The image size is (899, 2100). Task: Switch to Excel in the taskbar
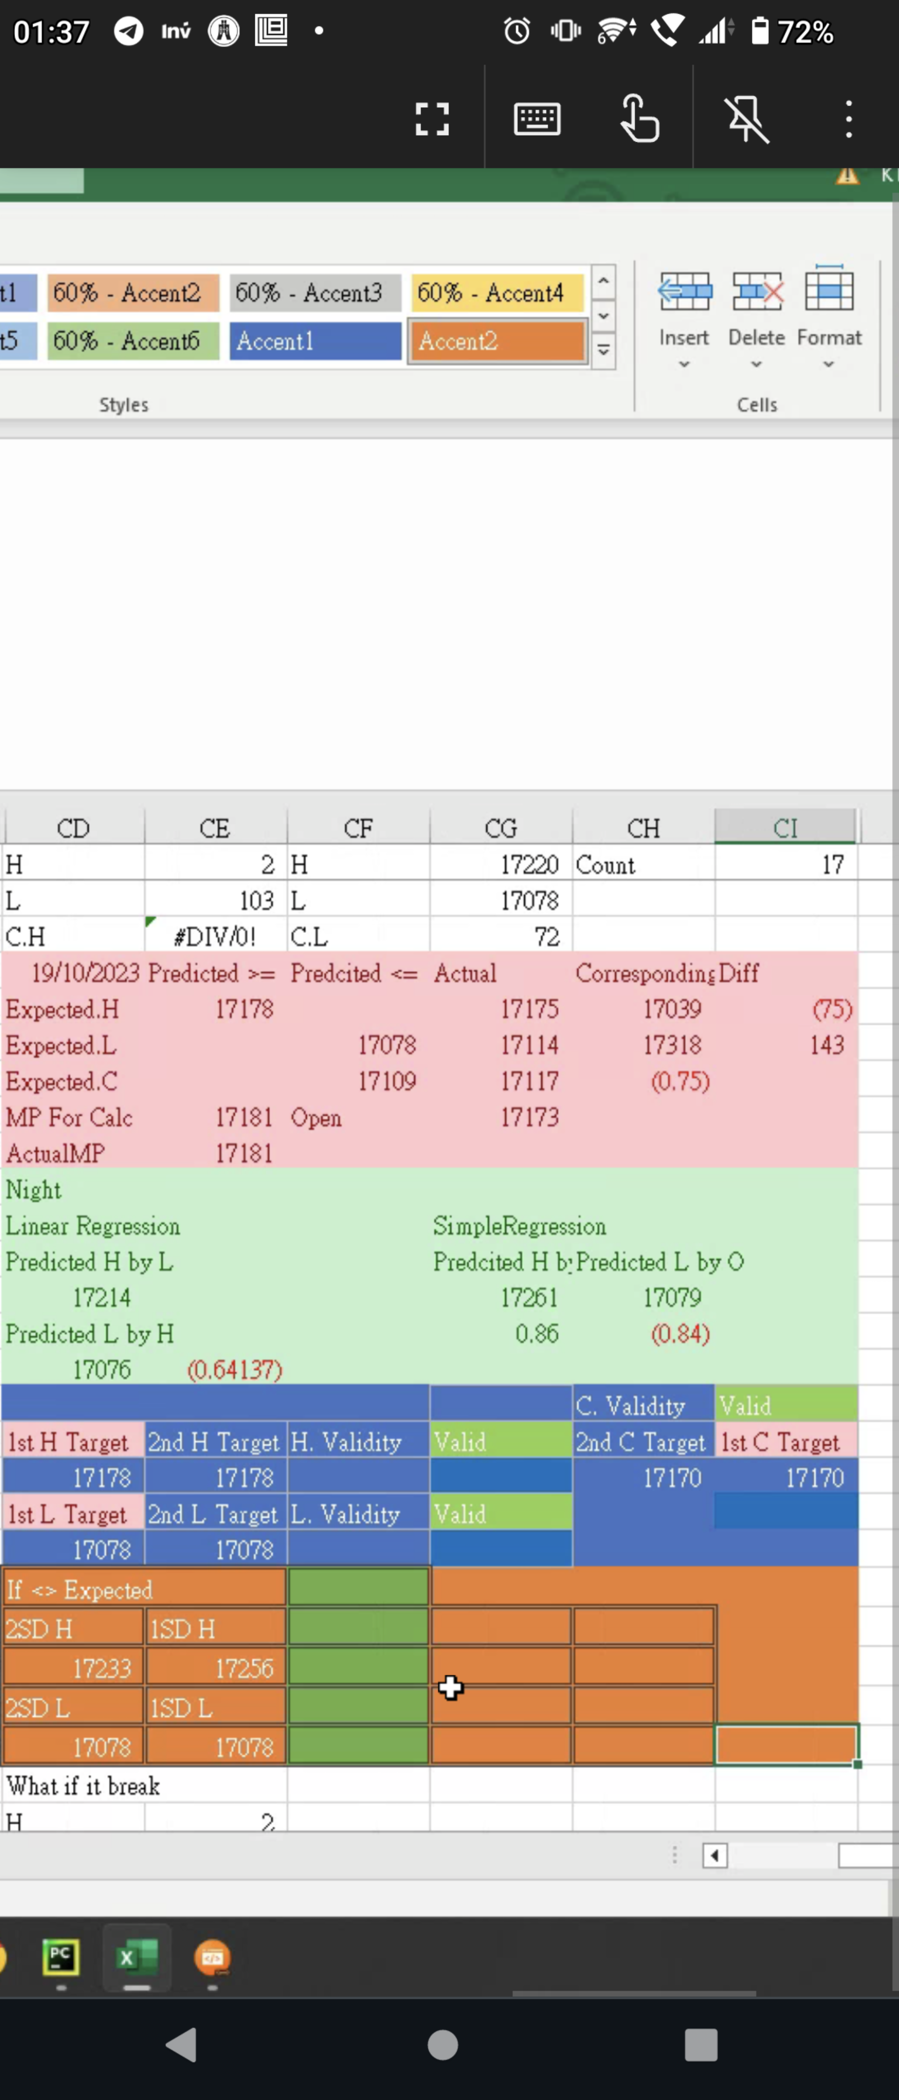137,1958
